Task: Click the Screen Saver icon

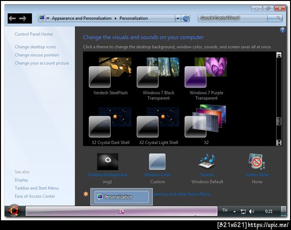Action: [257, 161]
